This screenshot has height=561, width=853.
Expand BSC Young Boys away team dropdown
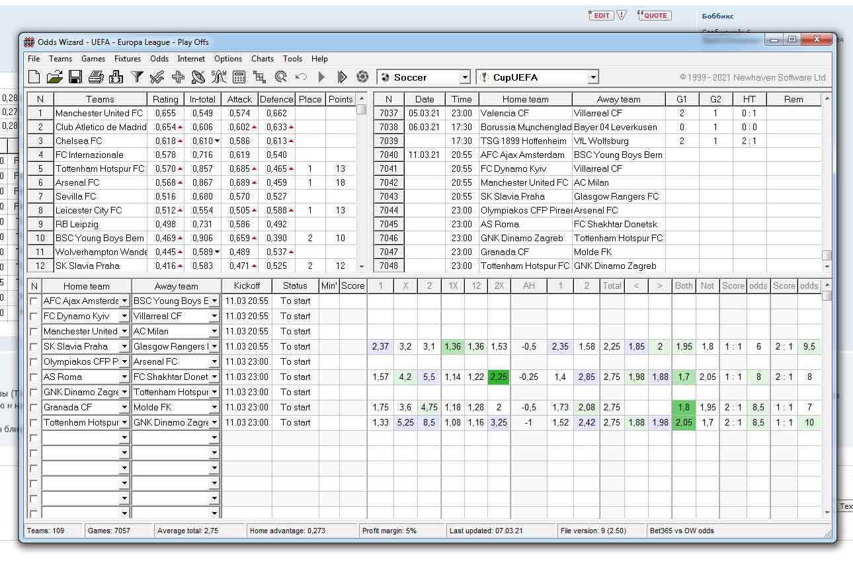pos(214,301)
